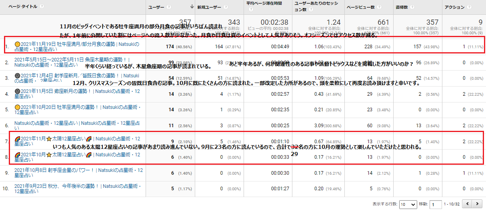This screenshot has width=486, height=211.
Task: Open 2021年10月 太陽12星座占い page link
Action: [x=77, y=157]
